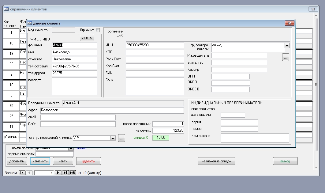Click the добавить button

(17, 161)
